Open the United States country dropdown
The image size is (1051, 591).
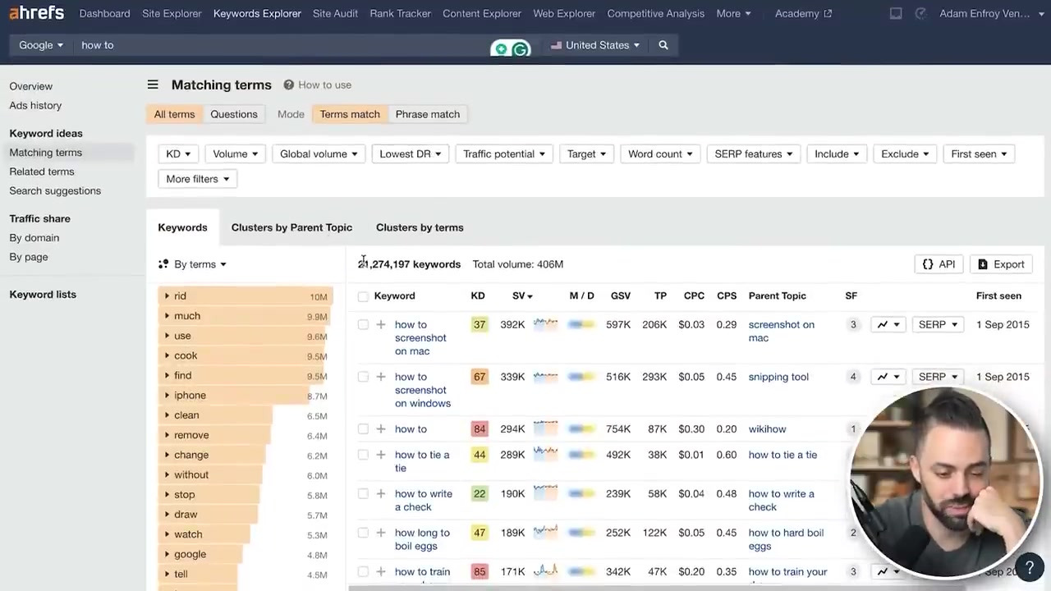595,45
